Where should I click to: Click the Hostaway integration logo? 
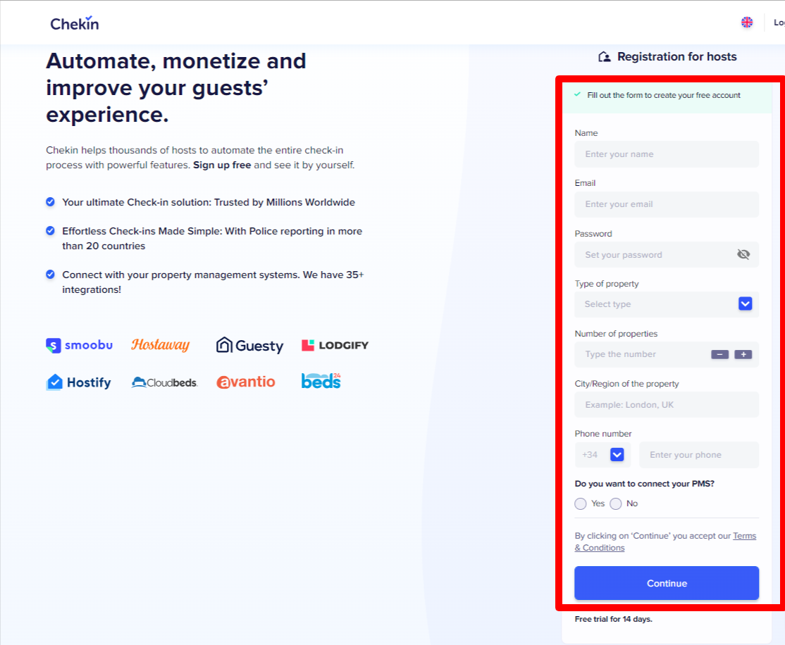tap(161, 345)
